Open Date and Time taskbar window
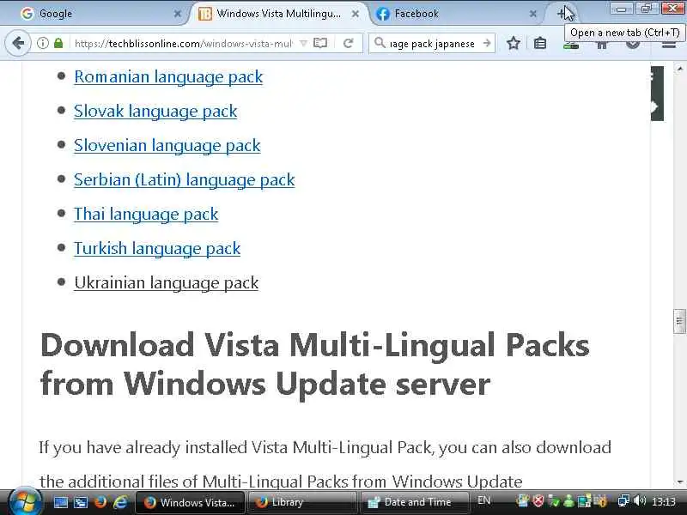 [415, 502]
